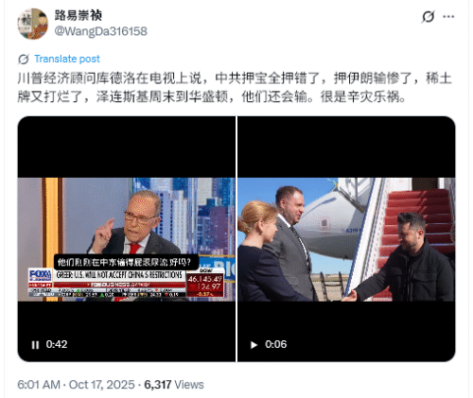Click the Grok icon beside Translate post

click(x=24, y=59)
